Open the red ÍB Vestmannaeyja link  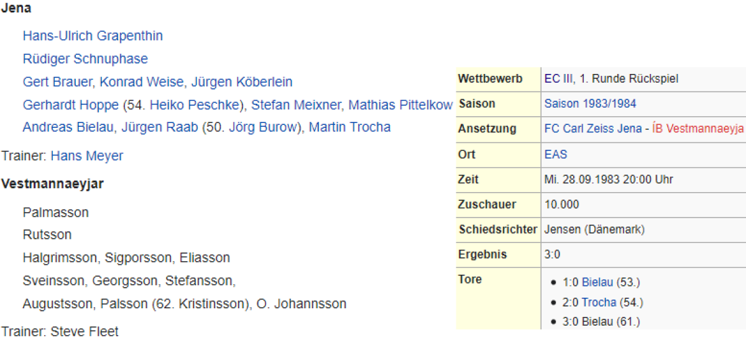click(698, 129)
